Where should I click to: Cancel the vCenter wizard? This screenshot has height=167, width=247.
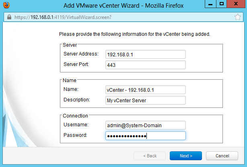tap(222, 156)
